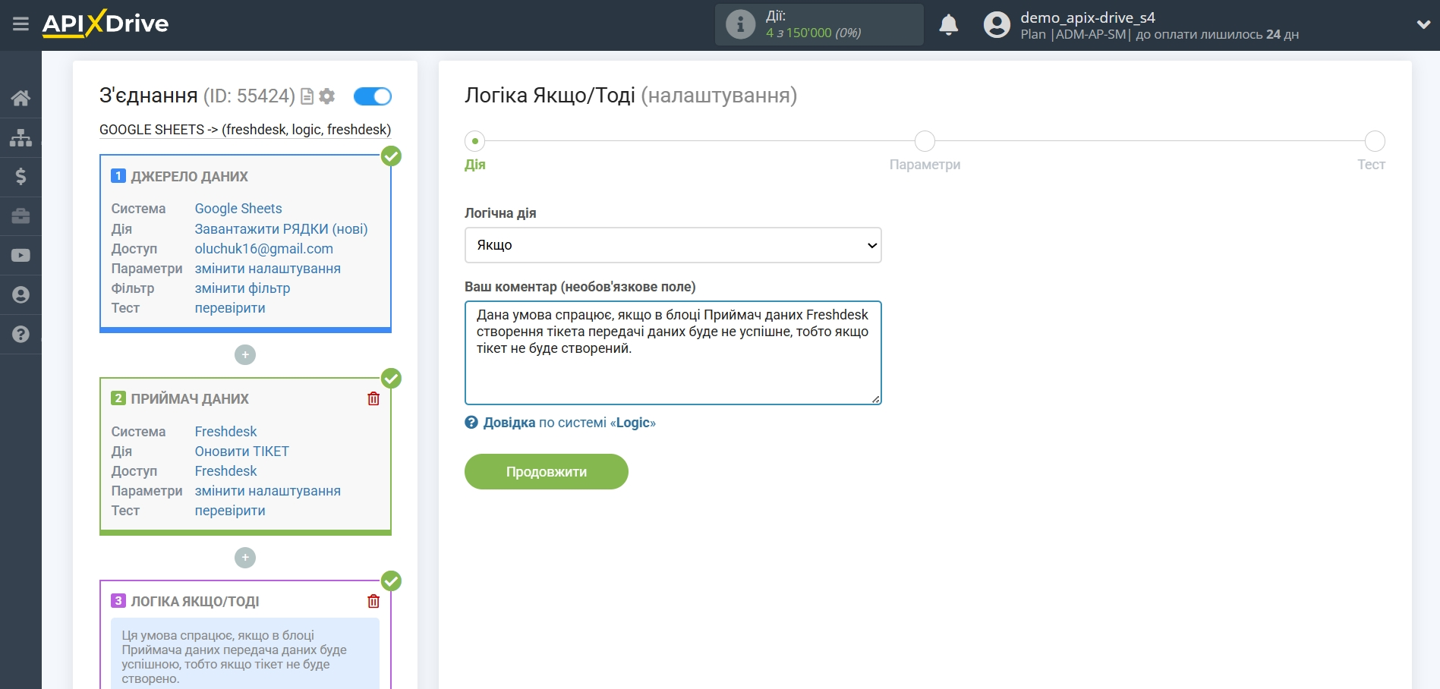Select the Дія step
The image size is (1440, 689).
point(475,141)
